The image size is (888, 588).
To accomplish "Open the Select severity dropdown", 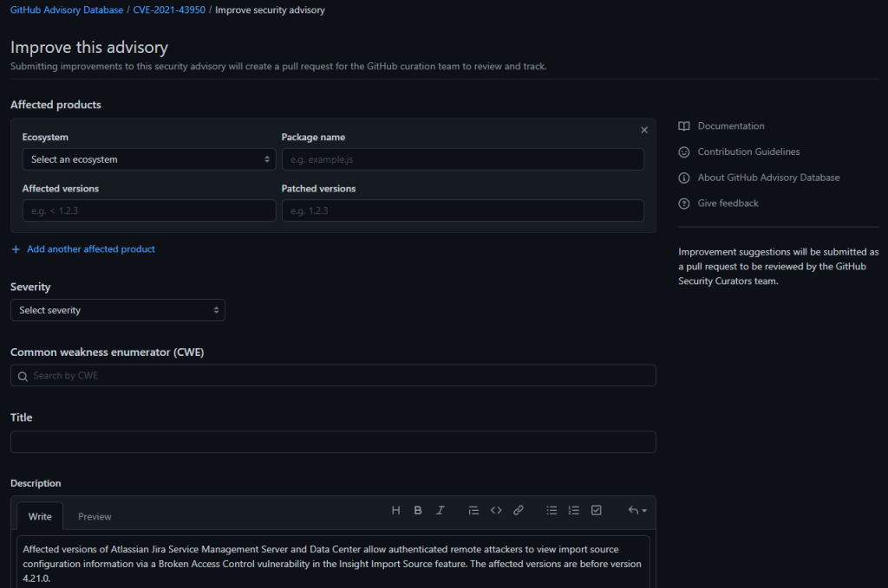I will [117, 309].
